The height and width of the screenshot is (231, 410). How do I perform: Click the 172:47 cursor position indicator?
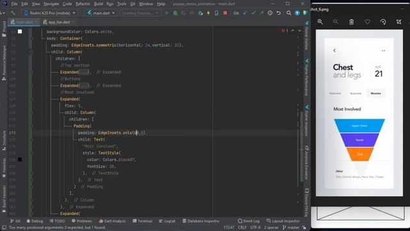click(229, 228)
